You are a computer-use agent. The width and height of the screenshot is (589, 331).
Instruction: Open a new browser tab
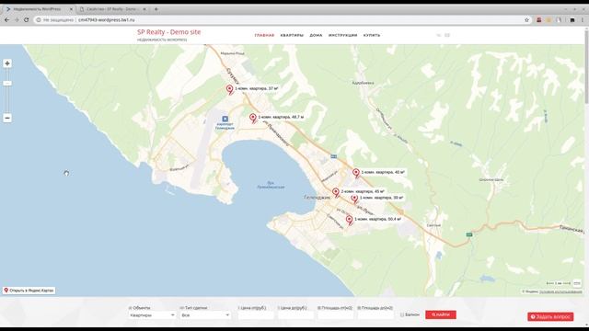pos(156,9)
